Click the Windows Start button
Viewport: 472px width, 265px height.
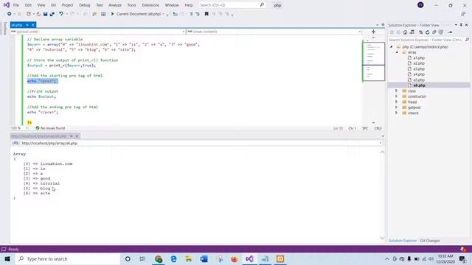pyautogui.click(x=7, y=258)
